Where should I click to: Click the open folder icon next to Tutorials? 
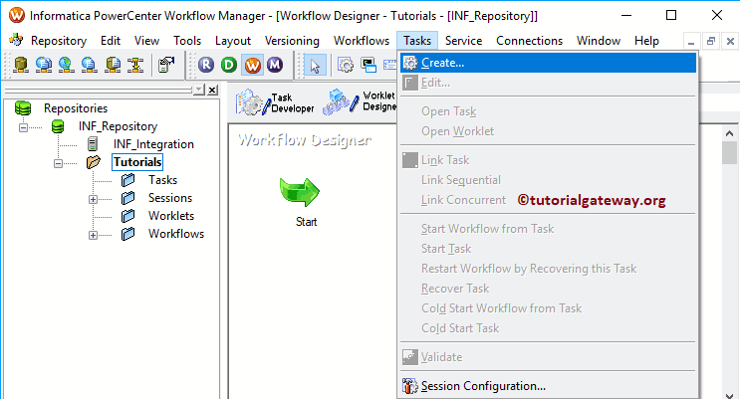[94, 162]
